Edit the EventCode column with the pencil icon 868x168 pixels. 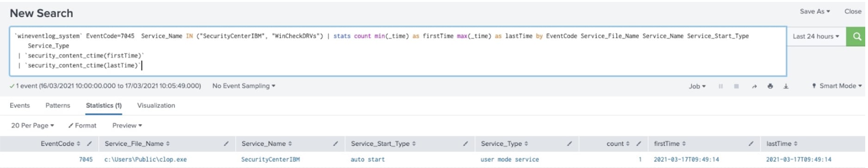89,144
